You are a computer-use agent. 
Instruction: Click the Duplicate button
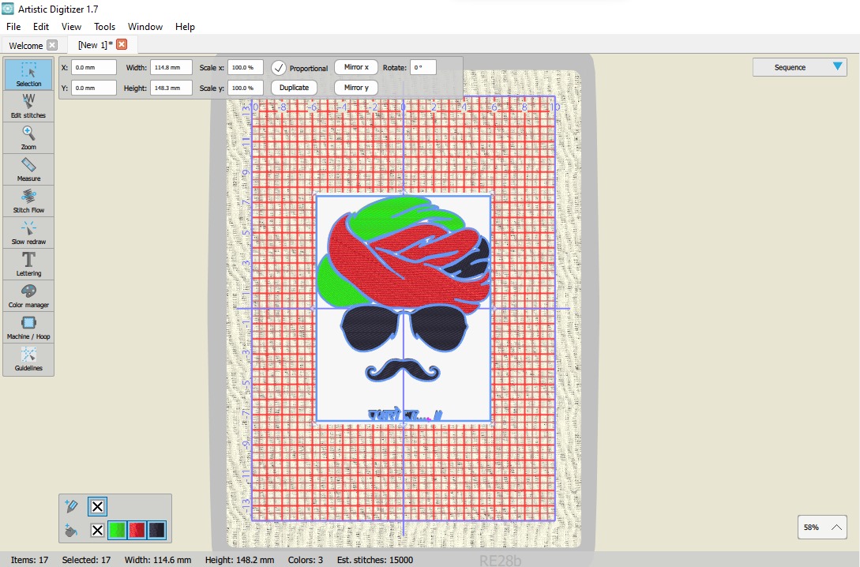pos(294,87)
